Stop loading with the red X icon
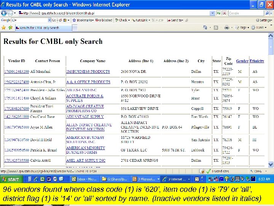 click(x=225, y=13)
